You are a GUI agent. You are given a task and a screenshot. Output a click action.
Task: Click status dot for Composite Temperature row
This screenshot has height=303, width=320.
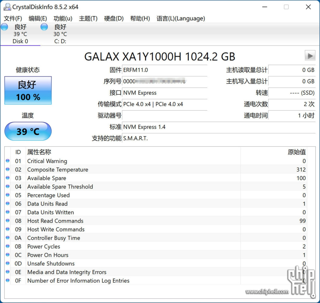coord(8,169)
